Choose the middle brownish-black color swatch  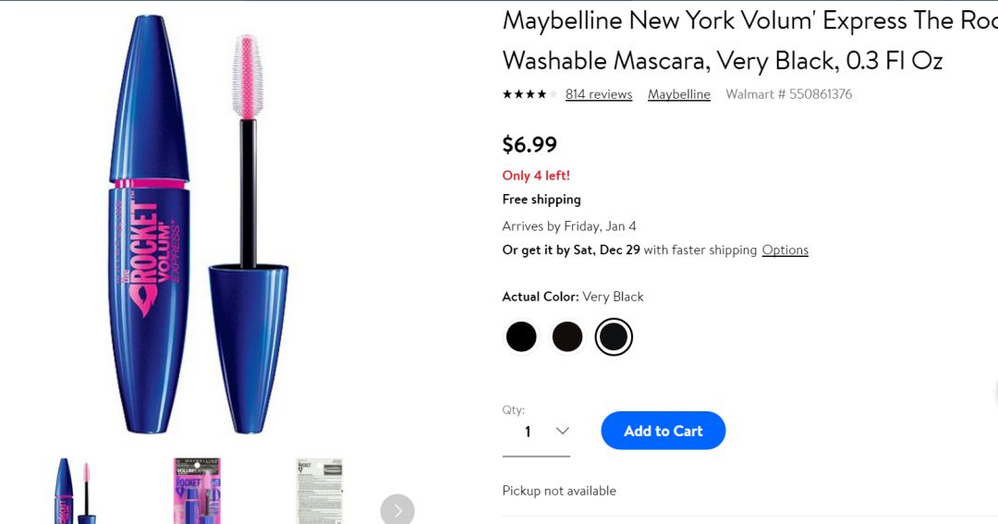[x=567, y=336]
